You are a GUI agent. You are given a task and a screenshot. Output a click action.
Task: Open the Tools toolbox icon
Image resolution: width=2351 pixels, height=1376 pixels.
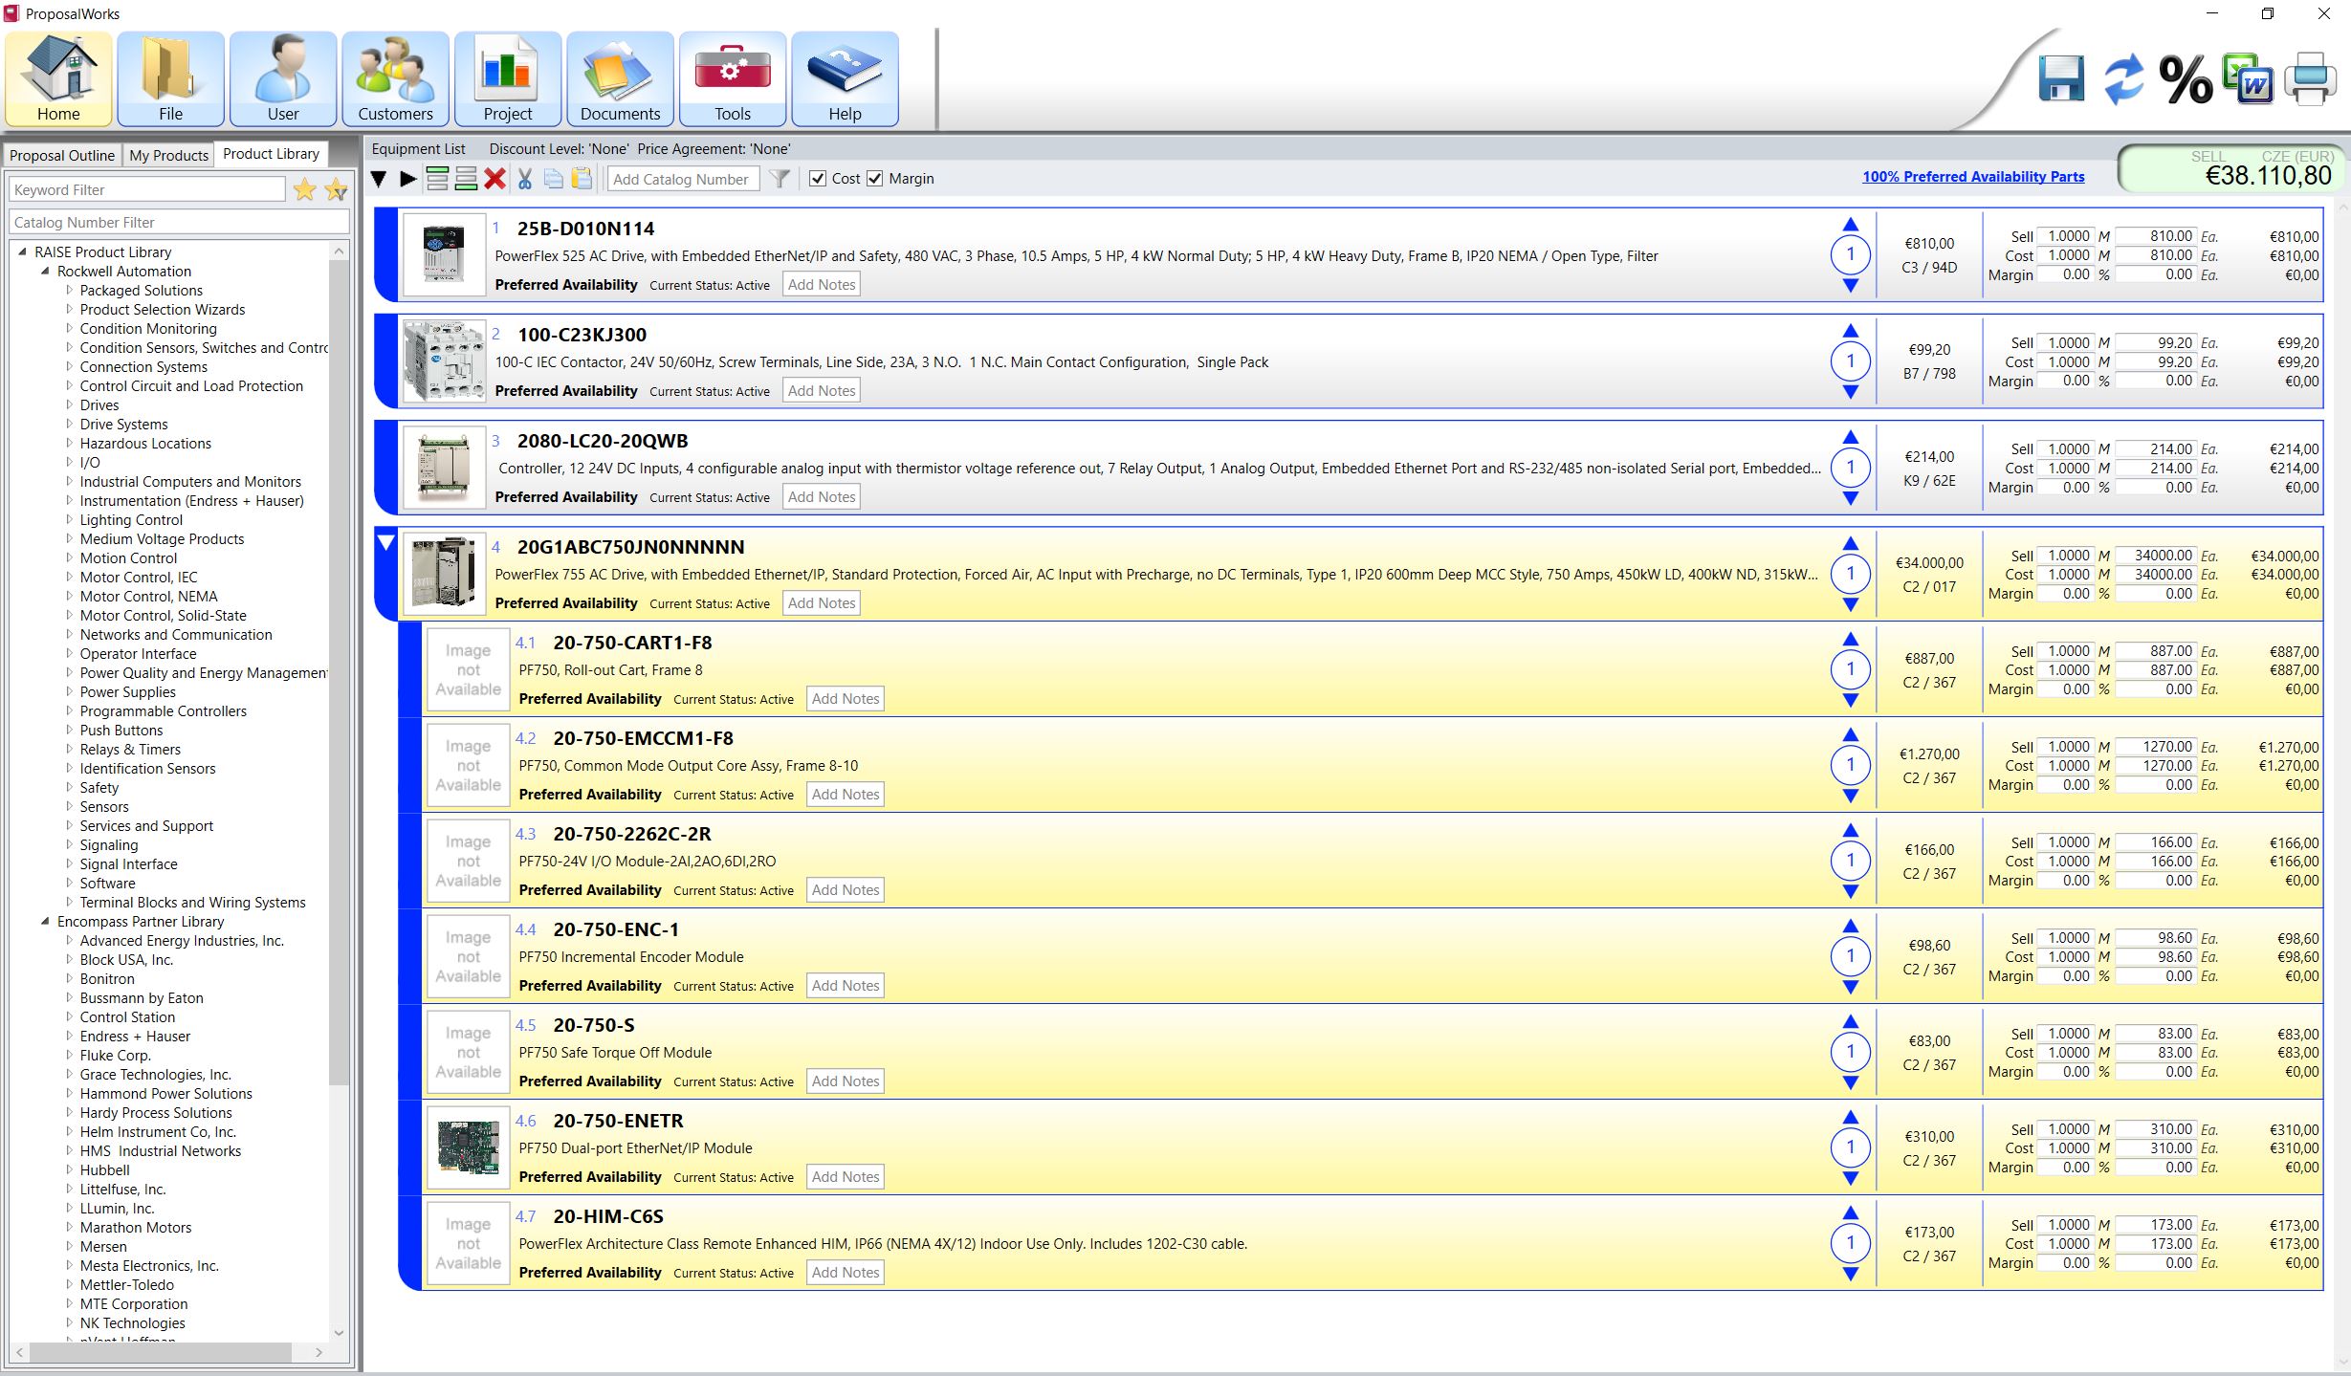click(733, 79)
